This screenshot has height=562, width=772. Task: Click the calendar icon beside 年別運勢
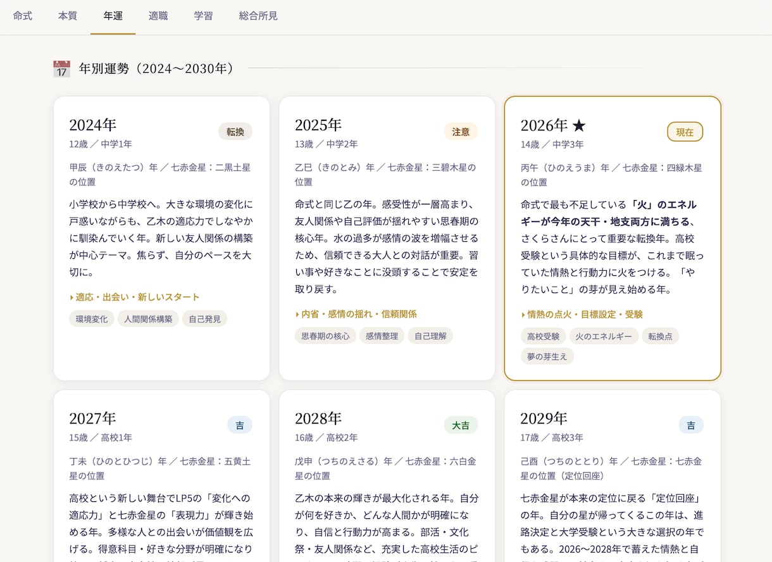[61, 68]
